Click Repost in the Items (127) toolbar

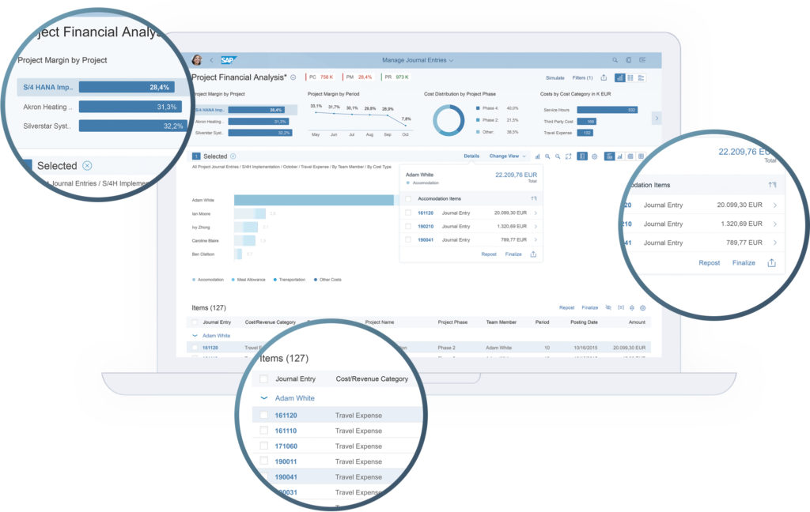click(x=566, y=307)
